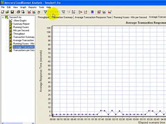Open the File menu
Screen dimensions: 166x124
click(x=3, y=7)
